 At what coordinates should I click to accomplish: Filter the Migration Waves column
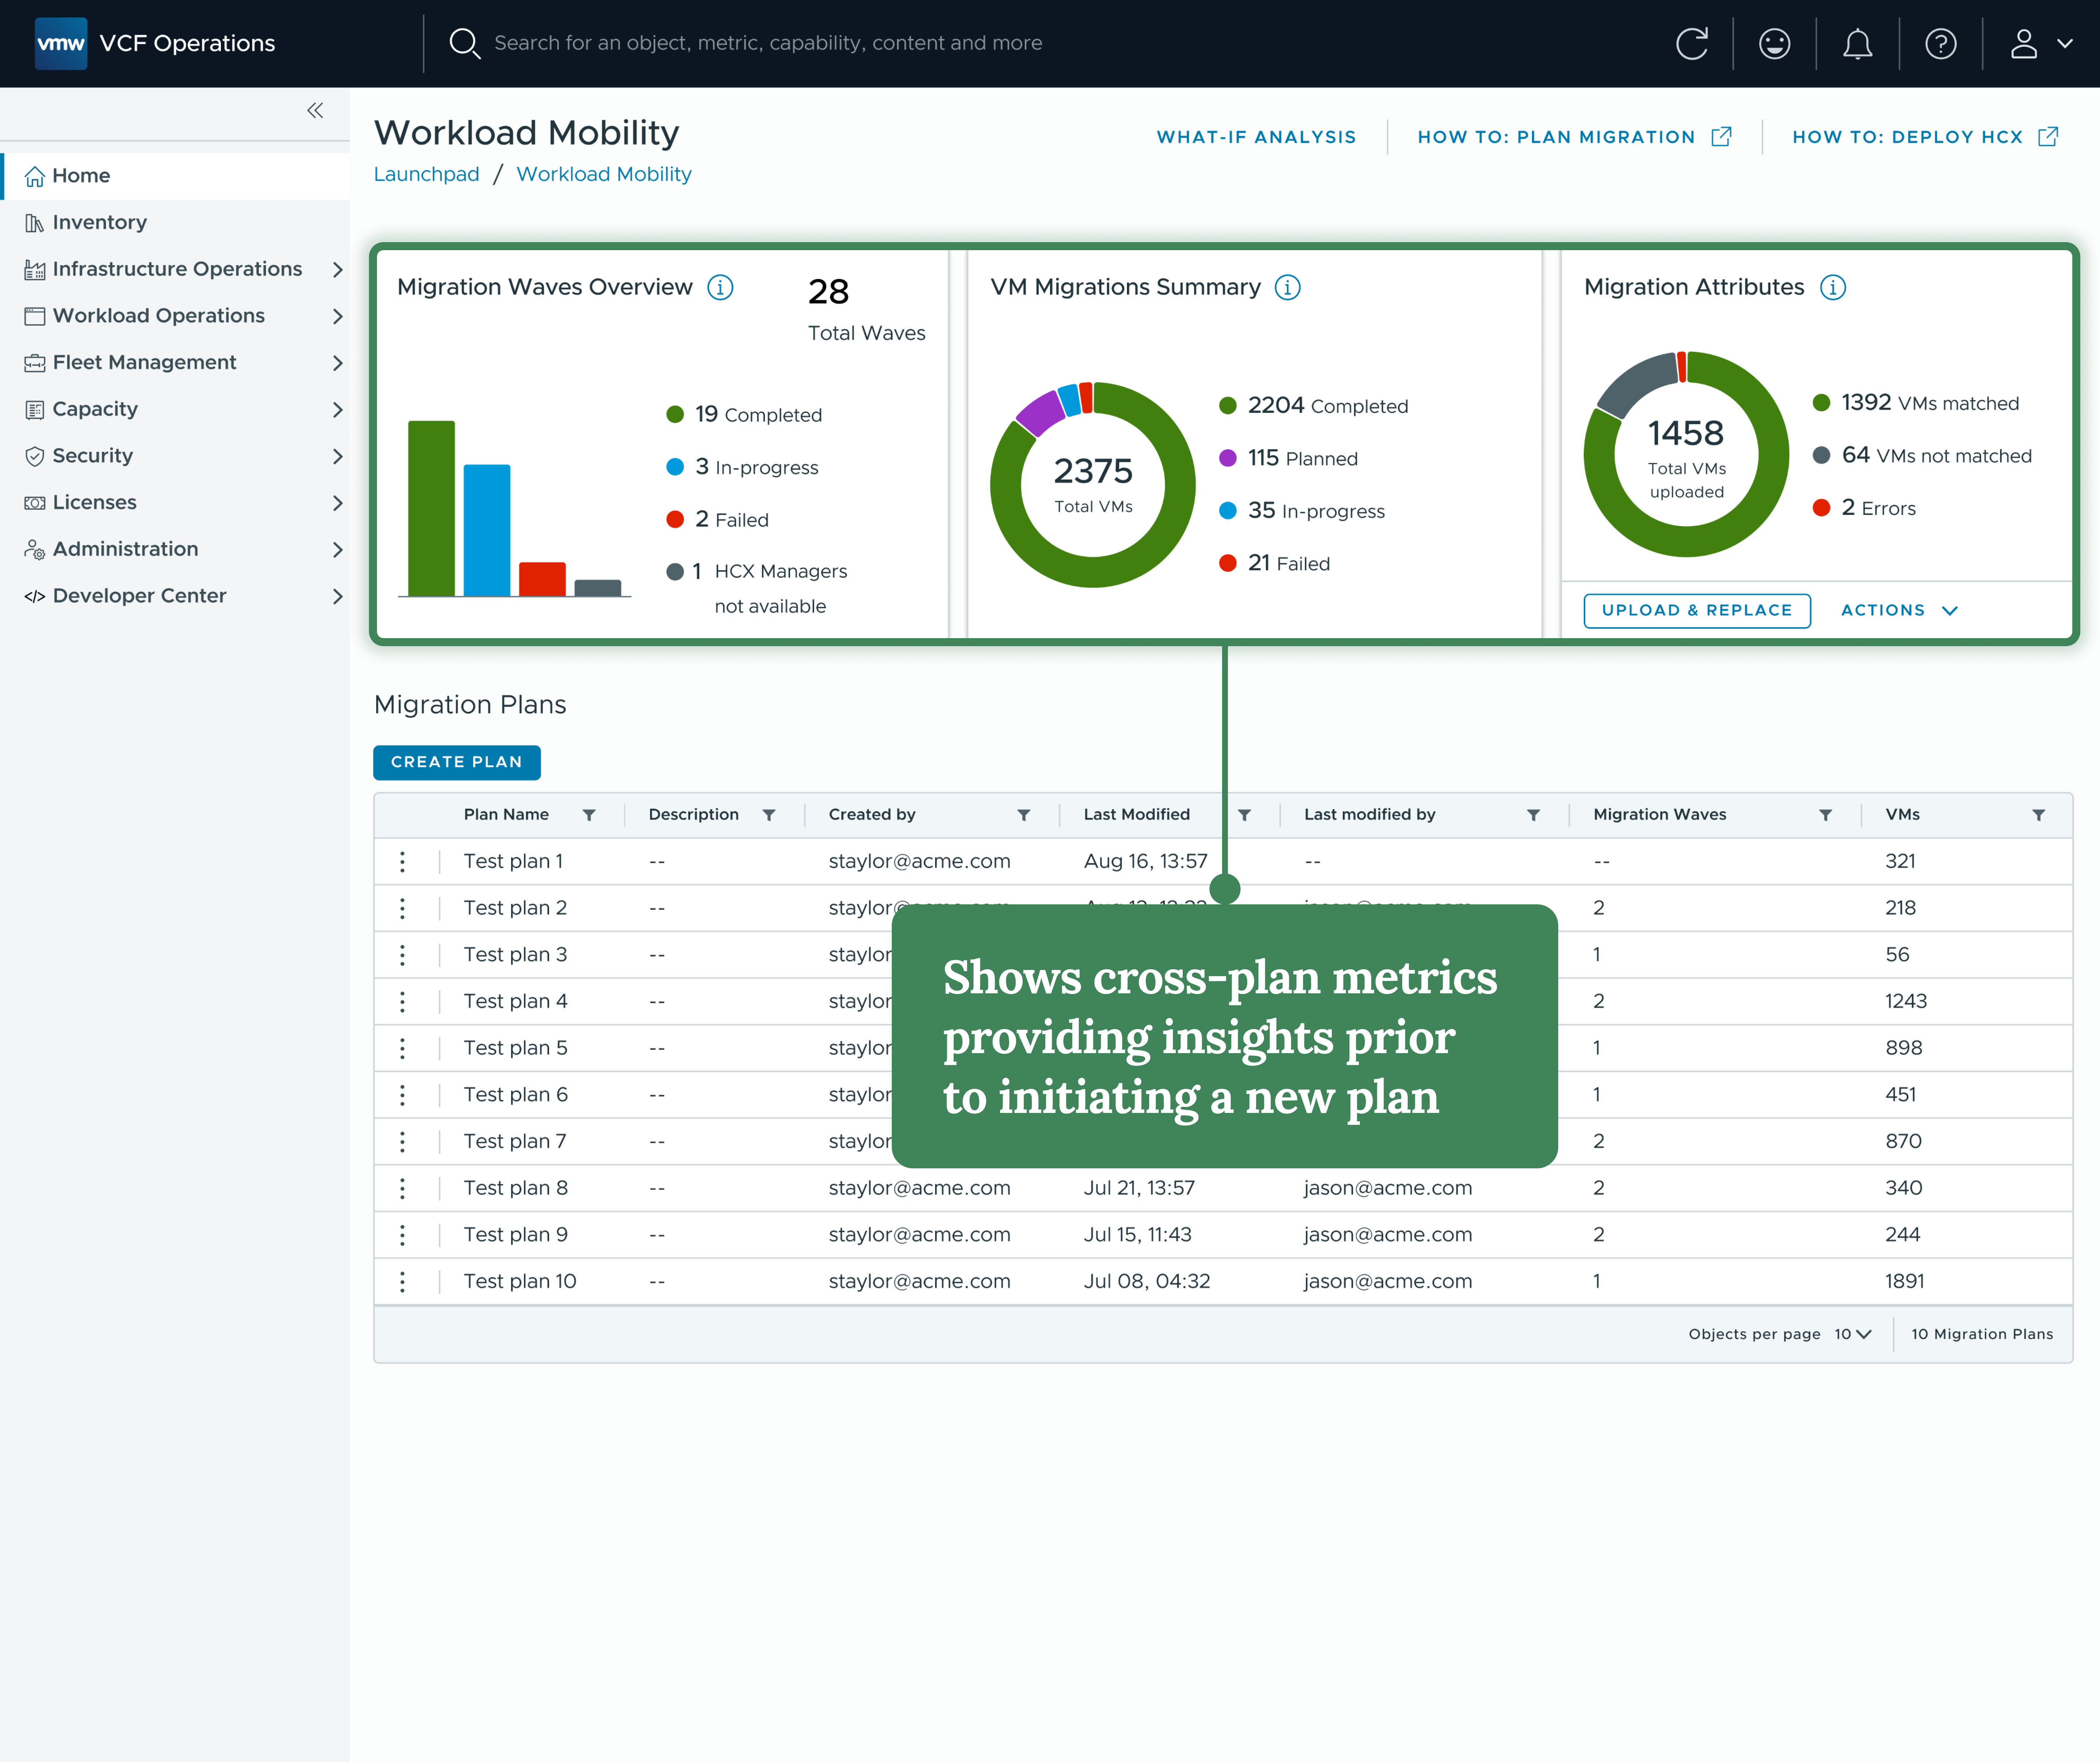pos(1825,815)
